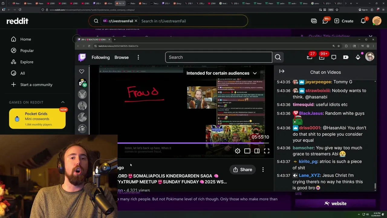387x218 pixels.
Task: Open the taskbar volume icon
Action: tap(367, 214)
